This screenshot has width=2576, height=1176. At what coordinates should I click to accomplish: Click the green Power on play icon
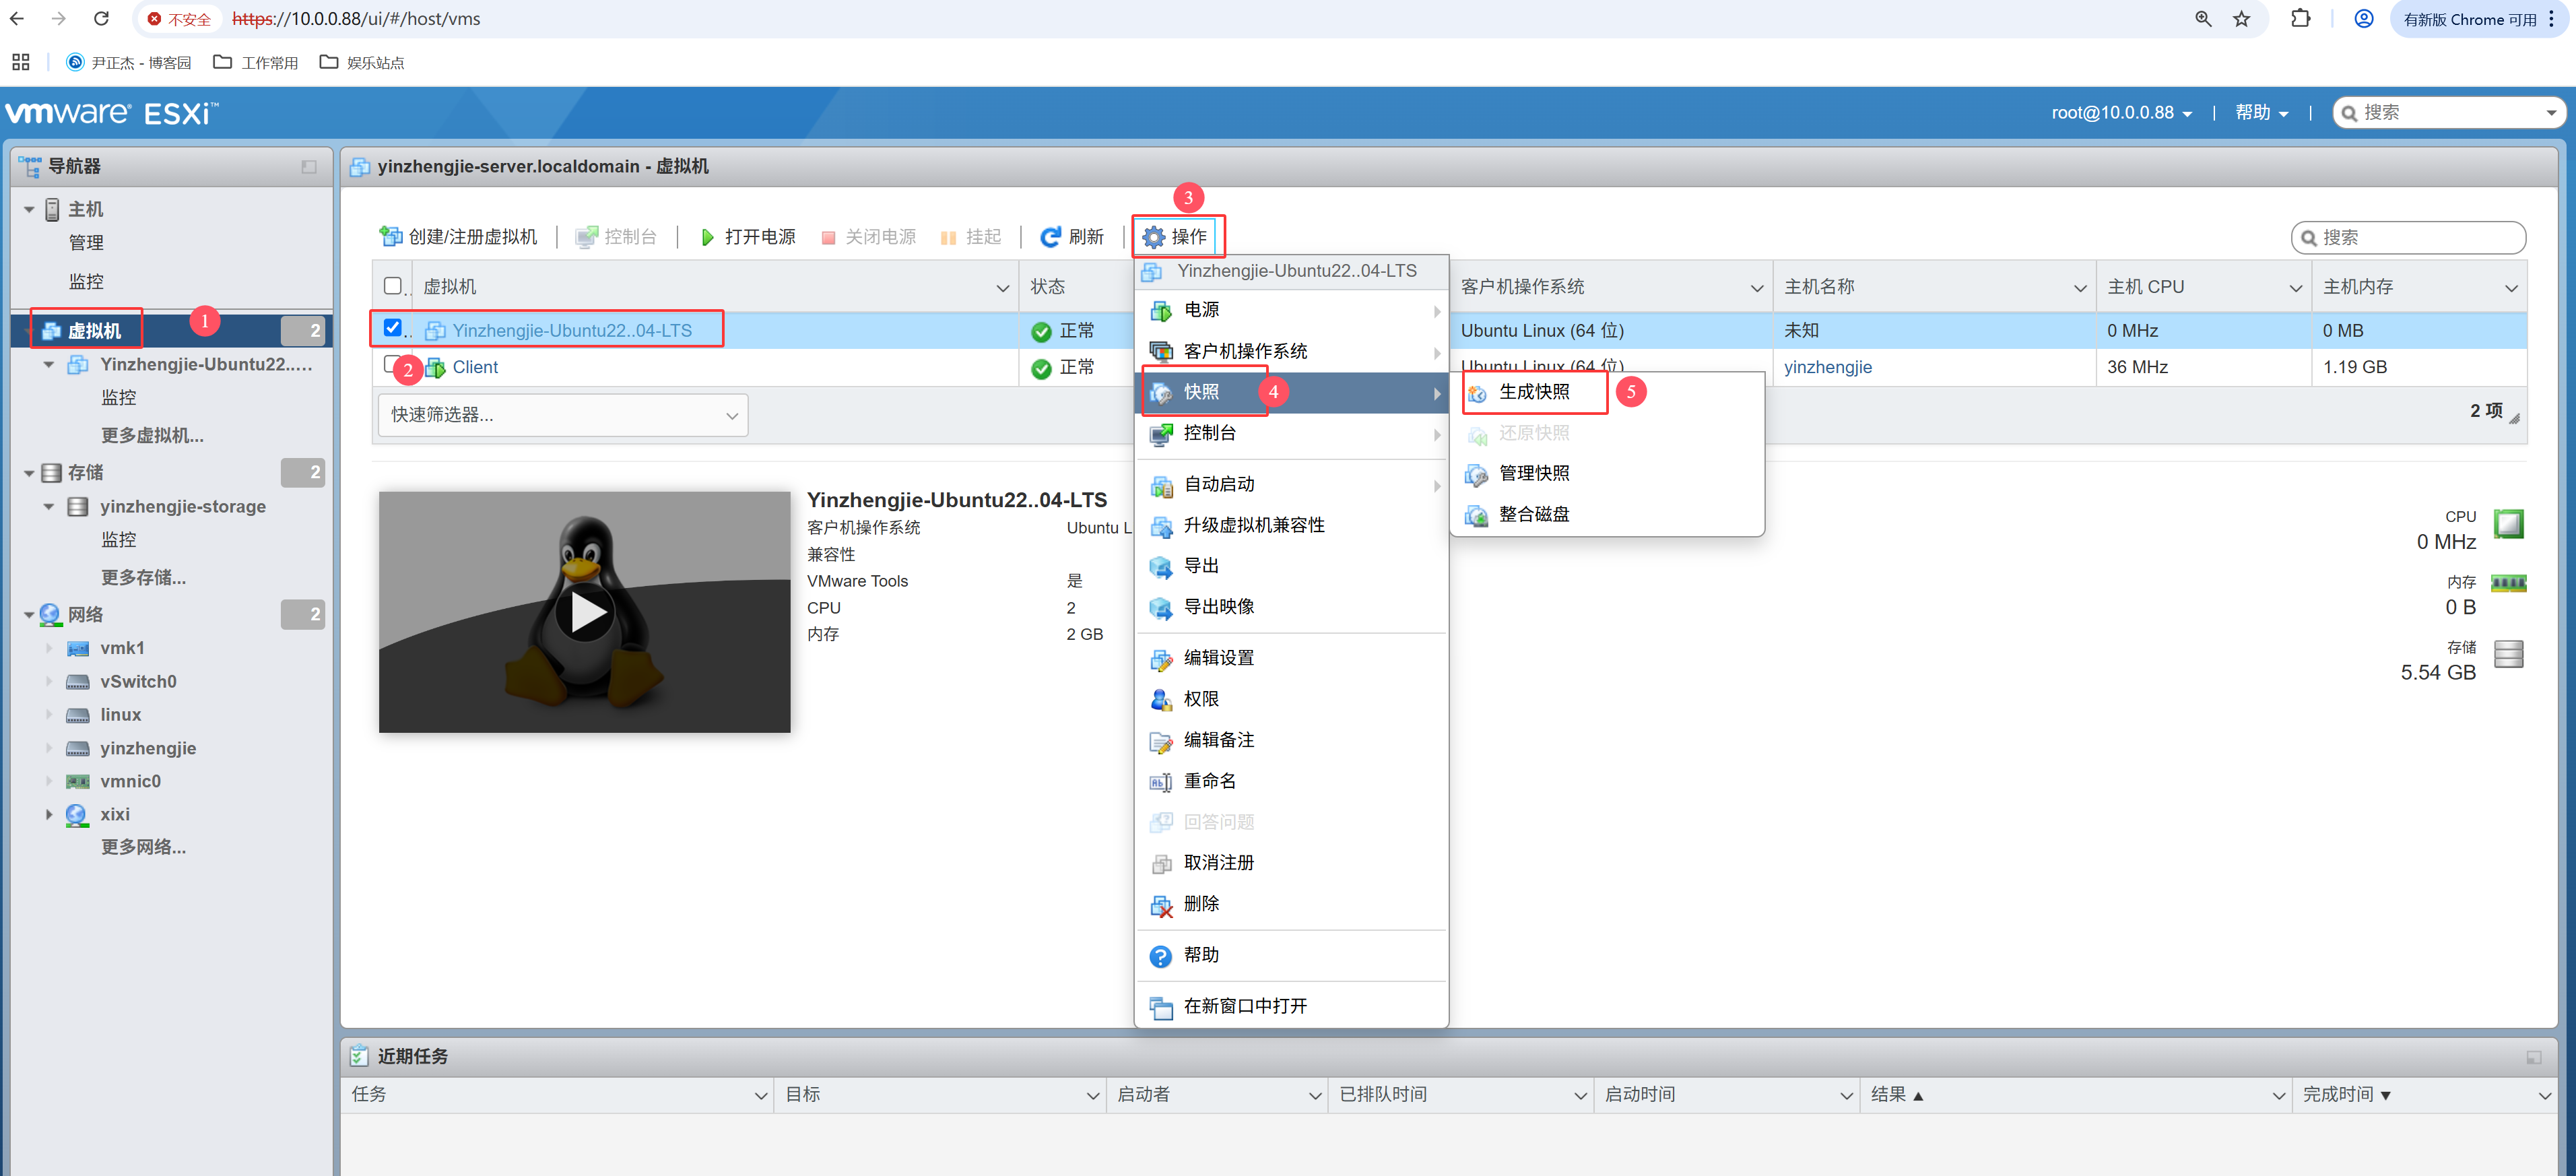click(707, 237)
